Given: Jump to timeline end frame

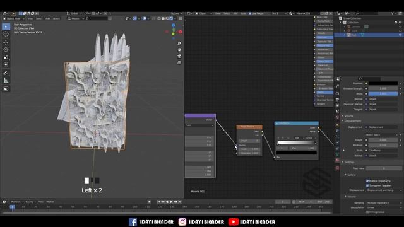Looking at the screenshot, I should 179,202.
